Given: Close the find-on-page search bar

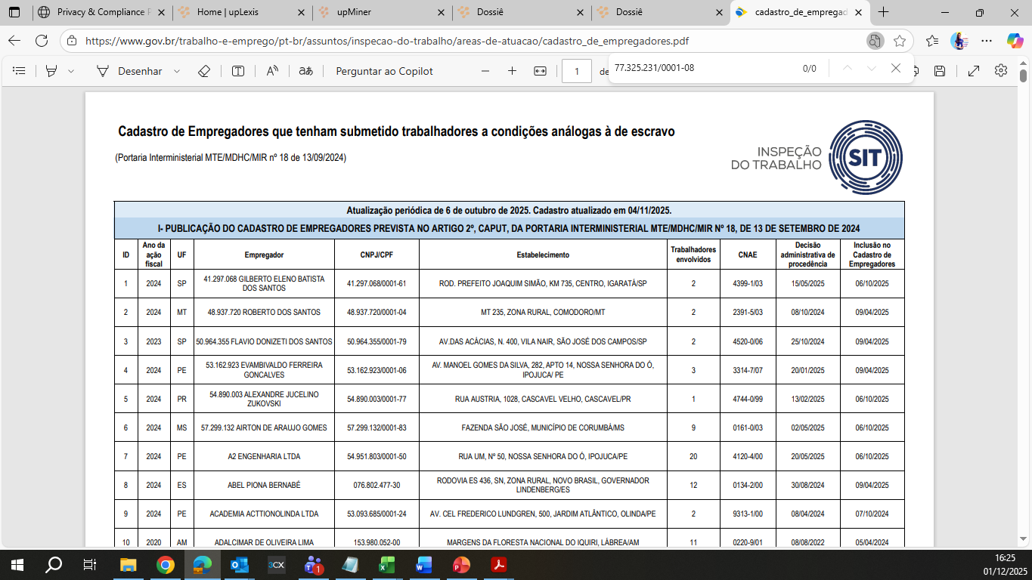Looking at the screenshot, I should pyautogui.click(x=896, y=68).
